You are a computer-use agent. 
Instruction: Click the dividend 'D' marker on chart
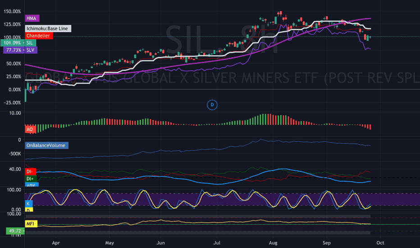(x=212, y=105)
